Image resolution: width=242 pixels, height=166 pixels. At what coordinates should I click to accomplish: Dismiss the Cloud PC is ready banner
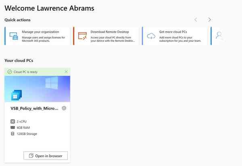[66, 72]
